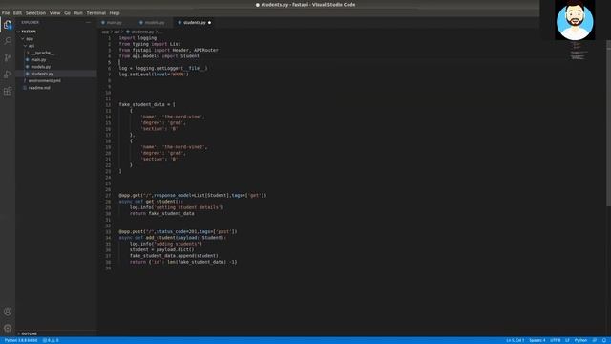Click the unsaved dot on students.py tab
The height and width of the screenshot is (344, 611).
click(210, 23)
